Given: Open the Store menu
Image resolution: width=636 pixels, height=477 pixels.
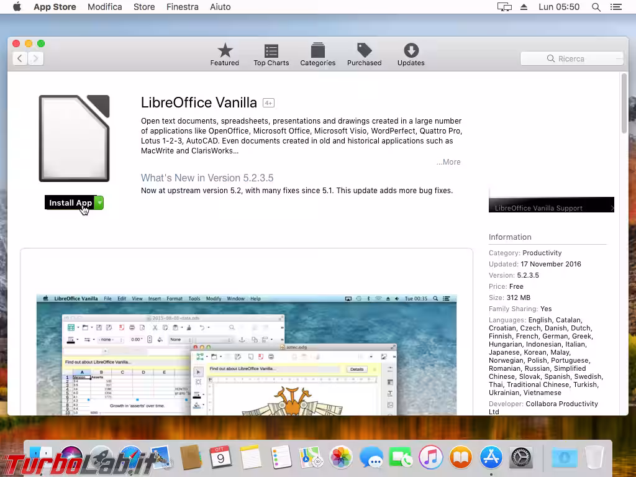Looking at the screenshot, I should (x=144, y=7).
